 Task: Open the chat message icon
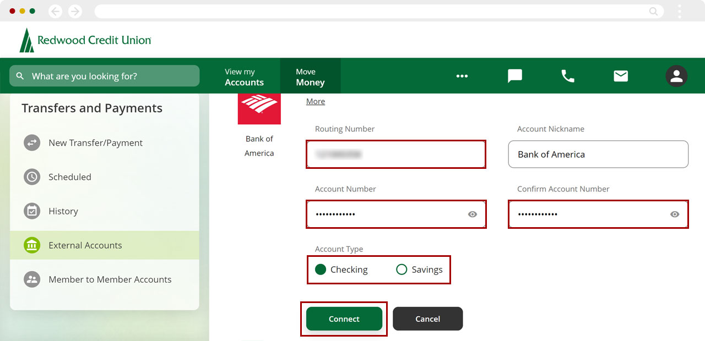[x=515, y=76]
